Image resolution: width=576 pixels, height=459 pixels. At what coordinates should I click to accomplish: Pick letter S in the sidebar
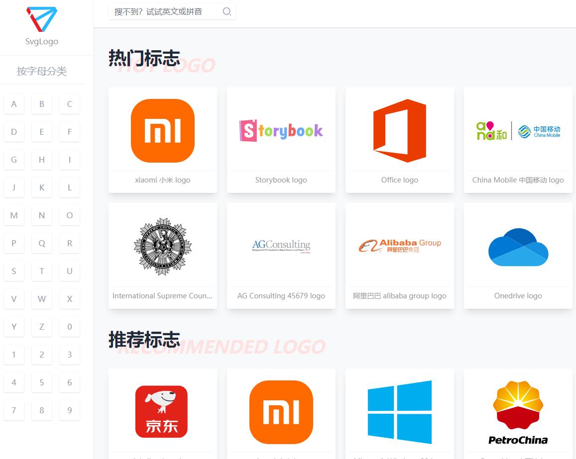coord(14,271)
